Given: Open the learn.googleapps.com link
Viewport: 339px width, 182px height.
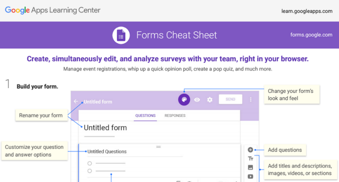Looking at the screenshot, I should tap(307, 11).
